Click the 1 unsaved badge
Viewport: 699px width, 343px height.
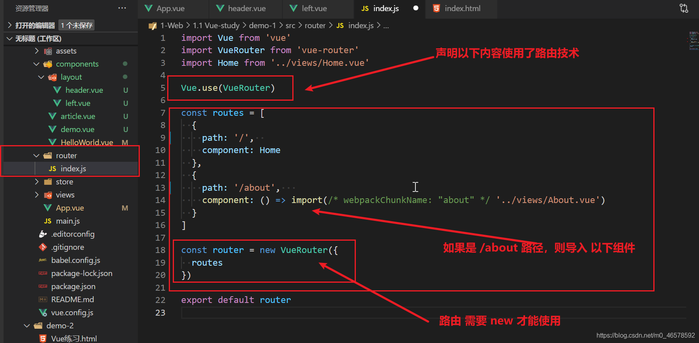(x=77, y=25)
